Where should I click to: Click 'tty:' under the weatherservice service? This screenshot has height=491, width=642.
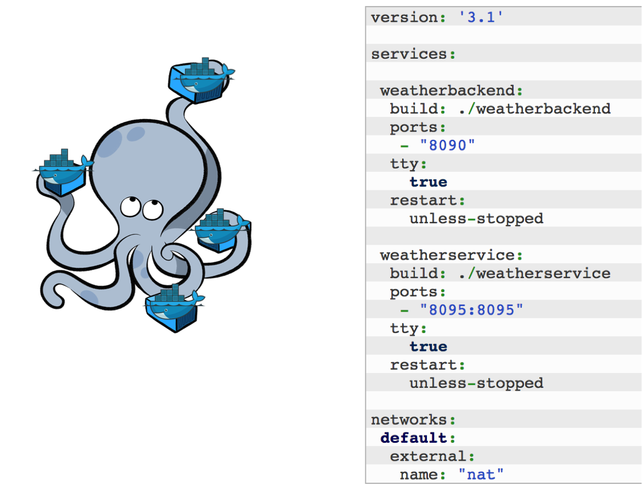pos(408,329)
